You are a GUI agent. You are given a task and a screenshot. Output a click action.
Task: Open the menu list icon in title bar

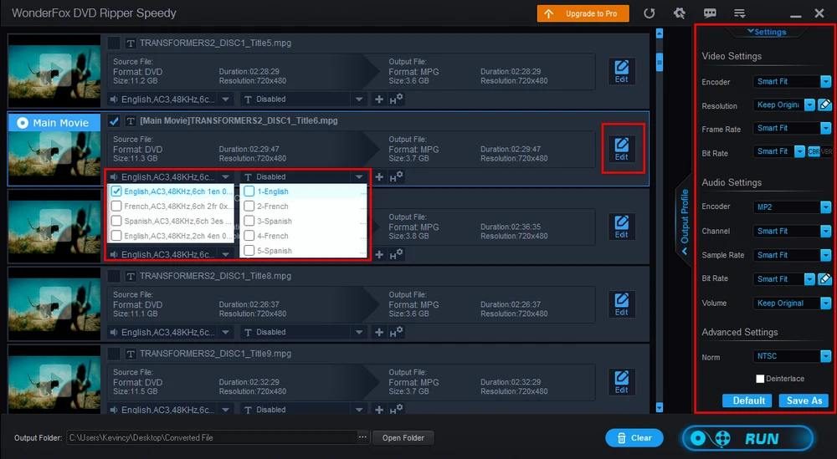739,13
